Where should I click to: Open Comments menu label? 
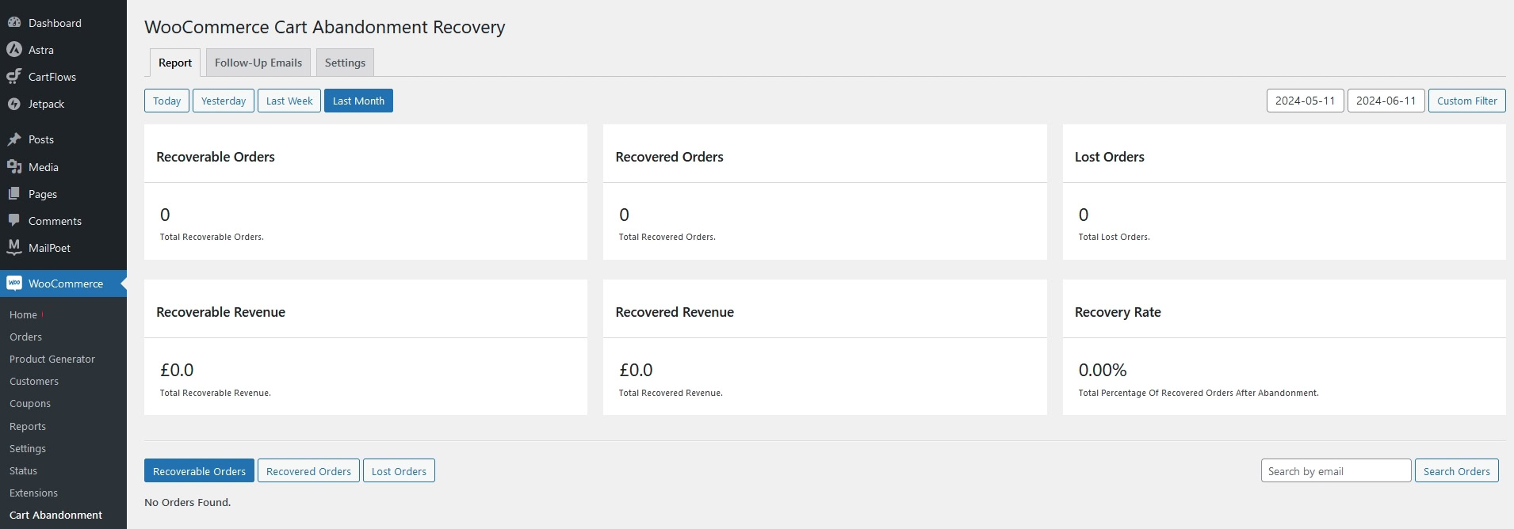(x=55, y=221)
